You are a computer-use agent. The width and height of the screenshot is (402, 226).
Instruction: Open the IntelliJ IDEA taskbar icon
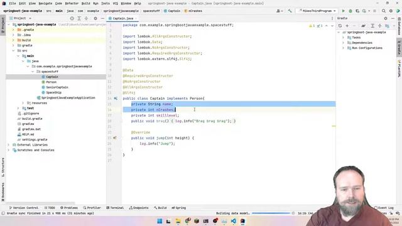(x=242, y=221)
